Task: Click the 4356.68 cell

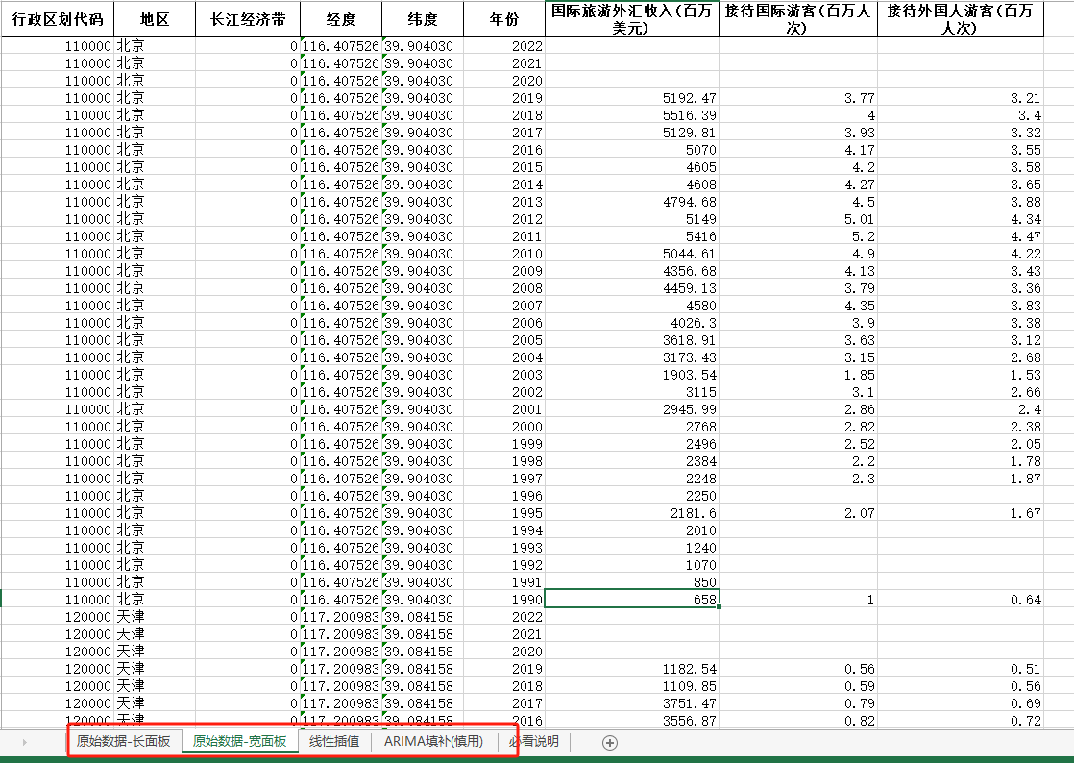Action: point(632,271)
